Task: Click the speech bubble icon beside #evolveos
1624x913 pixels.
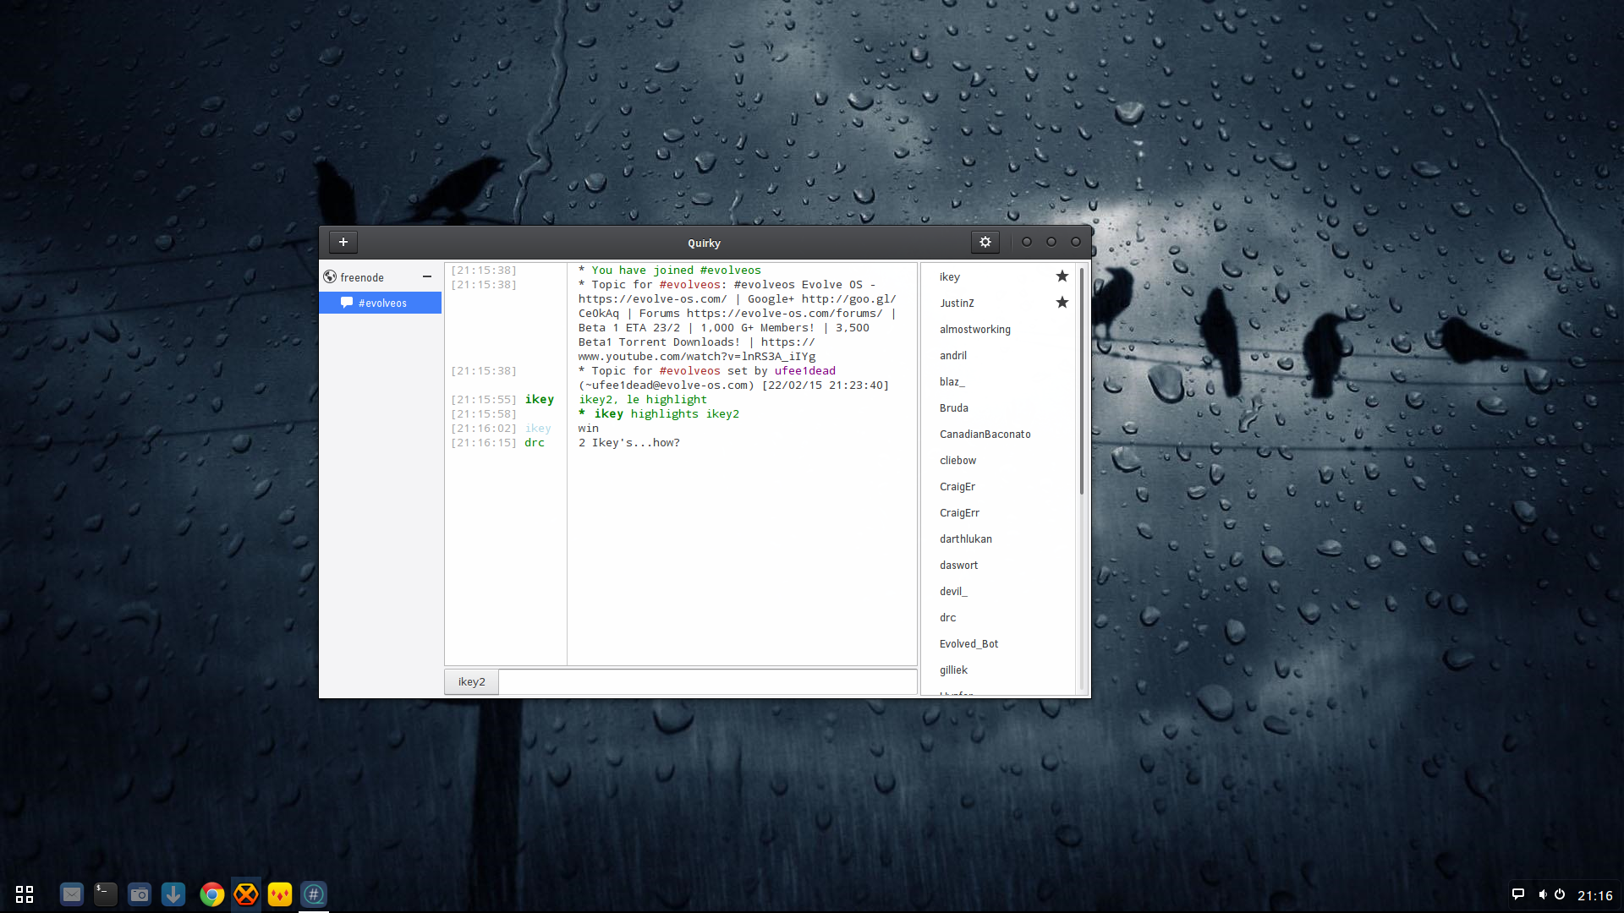Action: [x=347, y=303]
